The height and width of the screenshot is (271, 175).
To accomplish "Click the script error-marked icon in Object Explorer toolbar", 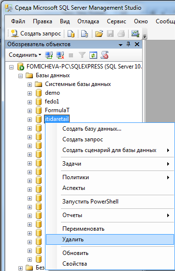I will (104, 55).
